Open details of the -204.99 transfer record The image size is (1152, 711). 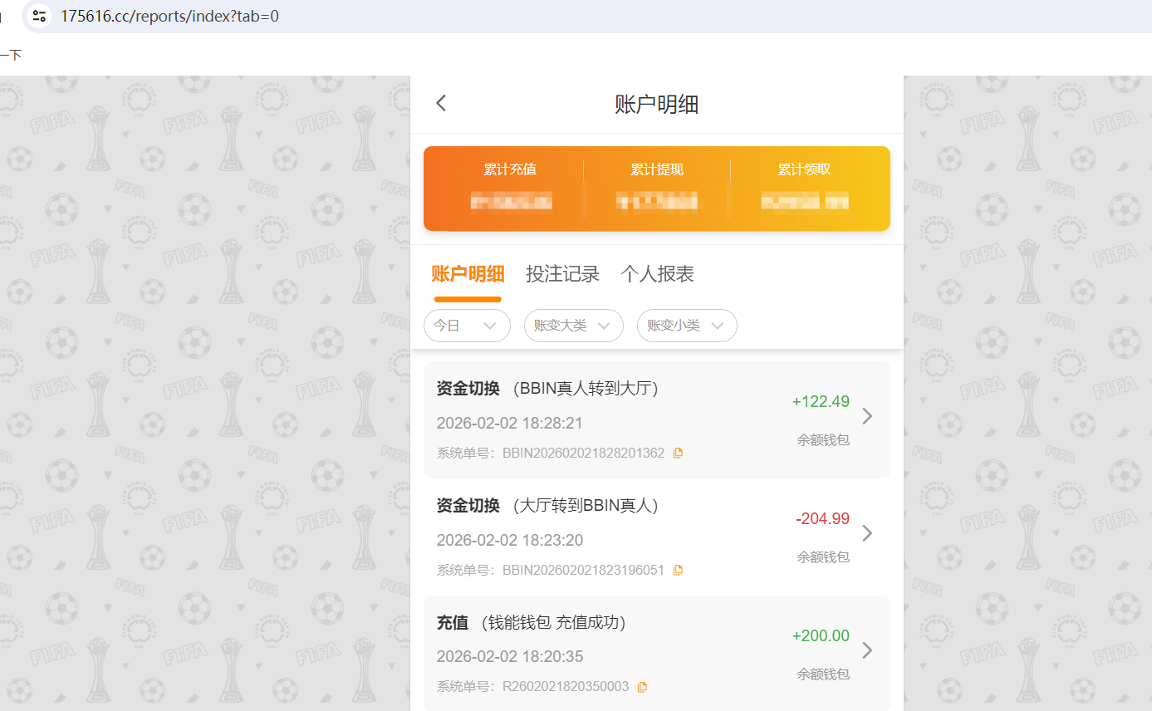(867, 533)
